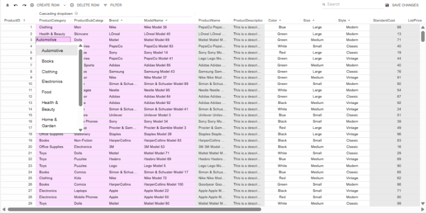Screen dimensions: 426x213
Task: Click grid vertical scroll-down arrow
Action: click(423, 203)
